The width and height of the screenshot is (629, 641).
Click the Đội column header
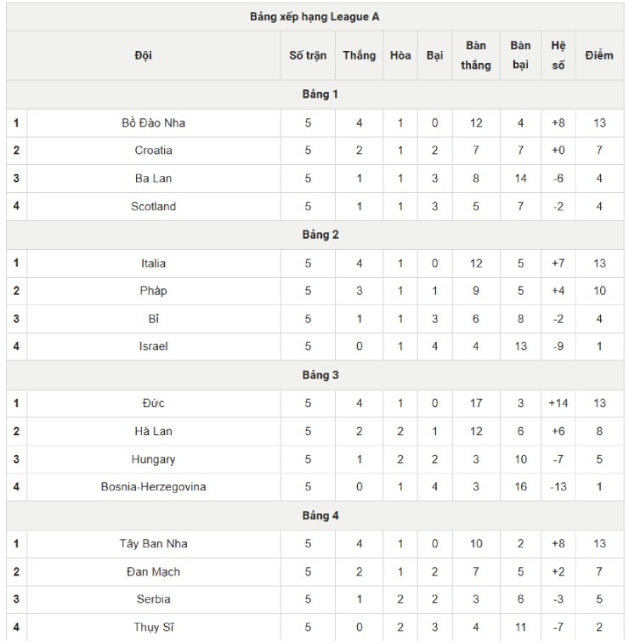coord(143,55)
